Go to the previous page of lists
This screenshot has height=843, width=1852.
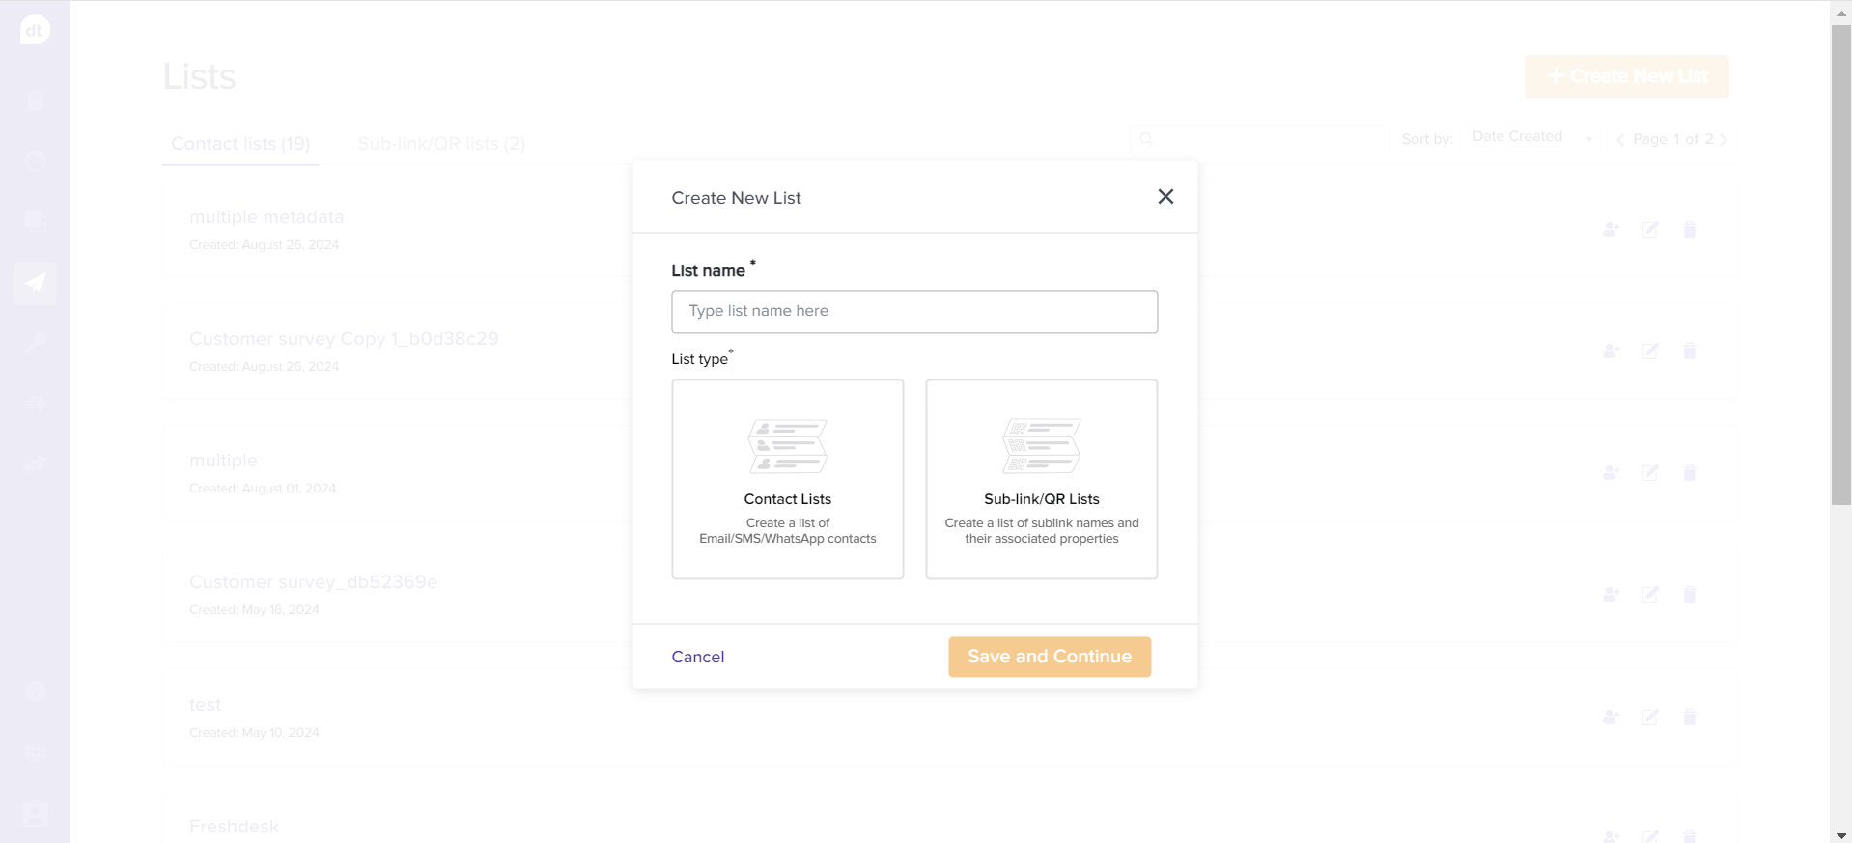coord(1620,139)
